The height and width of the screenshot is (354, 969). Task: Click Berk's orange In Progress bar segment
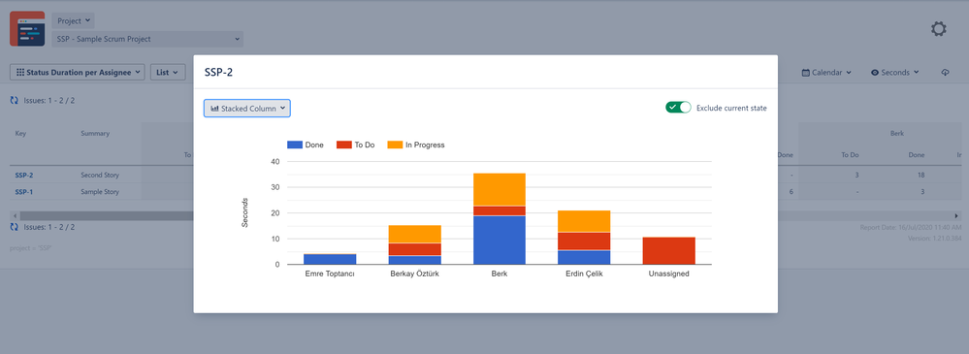point(500,189)
